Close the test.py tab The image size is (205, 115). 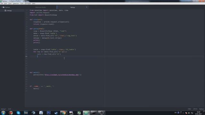click(86, 7)
